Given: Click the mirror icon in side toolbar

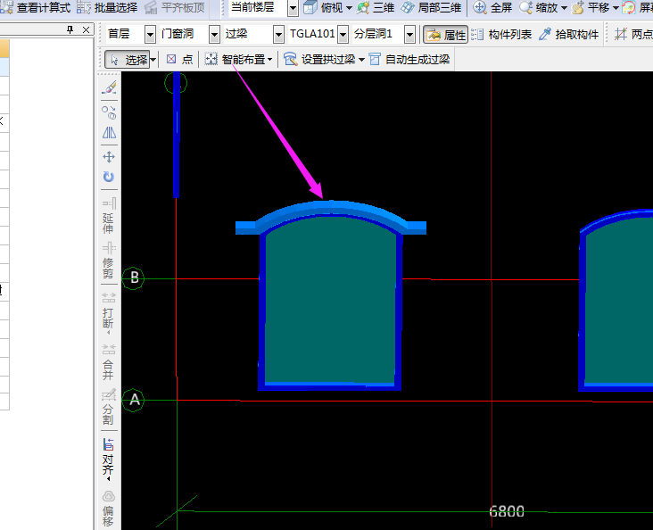Looking at the screenshot, I should point(109,133).
